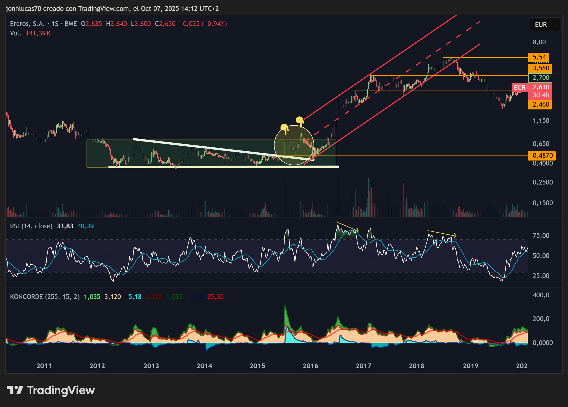This screenshot has height=407, width=568.
Task: Click the cyan Koncorde value −5,18
Action: pos(133,297)
